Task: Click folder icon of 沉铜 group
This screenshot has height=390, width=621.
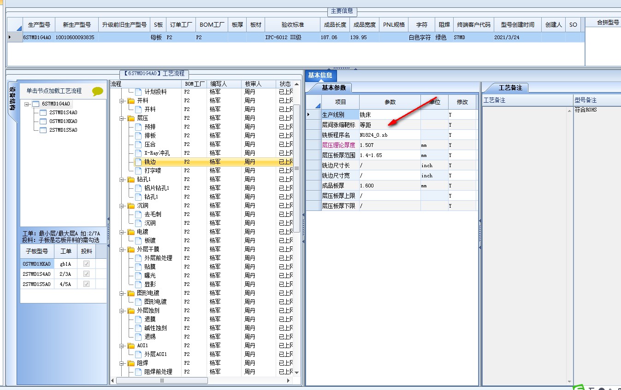Action: click(x=131, y=206)
